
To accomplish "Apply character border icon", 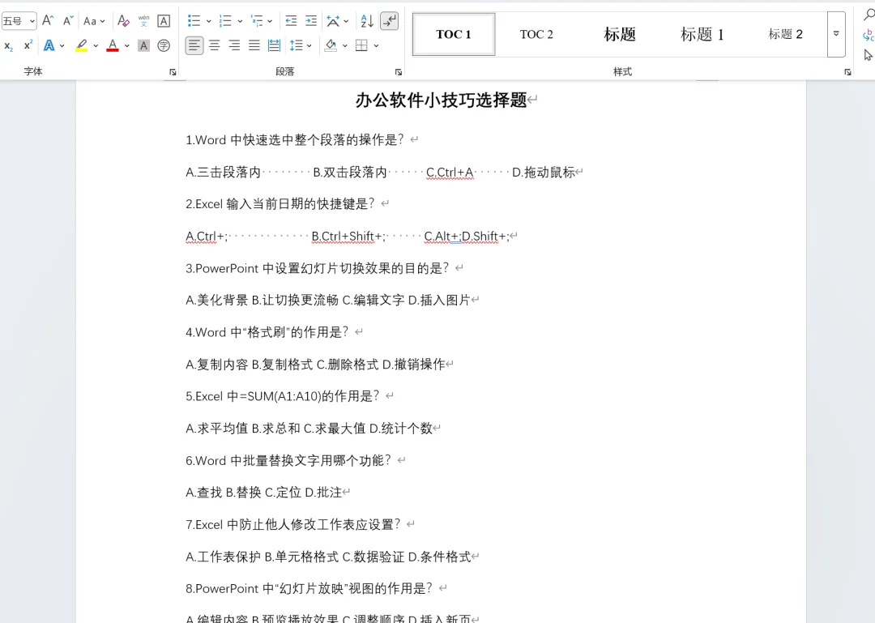I will coord(164,21).
